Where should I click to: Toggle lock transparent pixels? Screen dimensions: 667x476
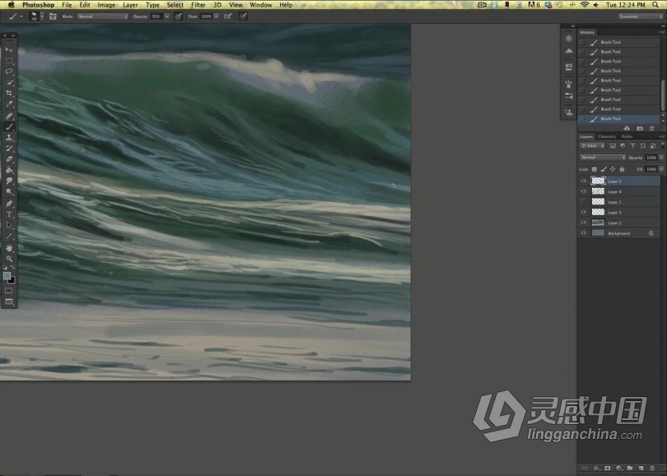coord(595,170)
